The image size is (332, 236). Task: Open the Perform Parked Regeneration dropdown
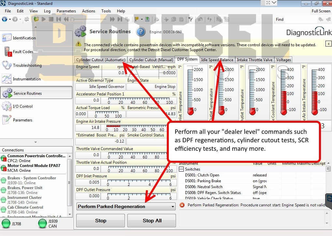pyautogui.click(x=126, y=206)
